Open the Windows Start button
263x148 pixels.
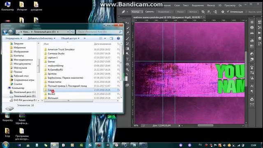pos(6,145)
